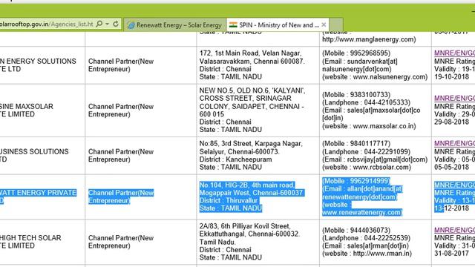The width and height of the screenshot is (475, 267).
Task: Click the 'Landphone : 044-22291099' text
Action: (x=366, y=151)
